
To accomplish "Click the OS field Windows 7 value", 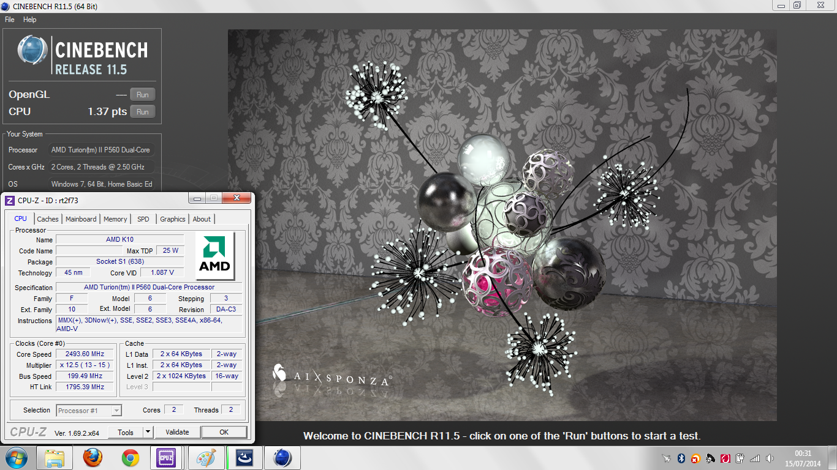I will (100, 184).
